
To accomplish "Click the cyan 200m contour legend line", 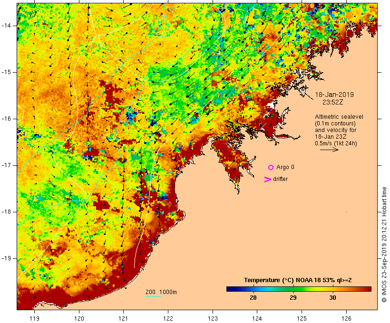I will pos(154,296).
